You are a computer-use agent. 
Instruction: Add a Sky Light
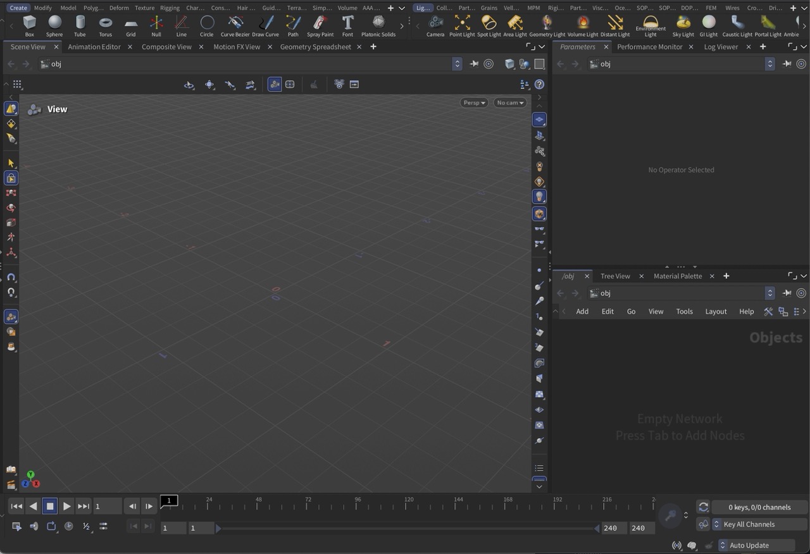[x=683, y=26]
